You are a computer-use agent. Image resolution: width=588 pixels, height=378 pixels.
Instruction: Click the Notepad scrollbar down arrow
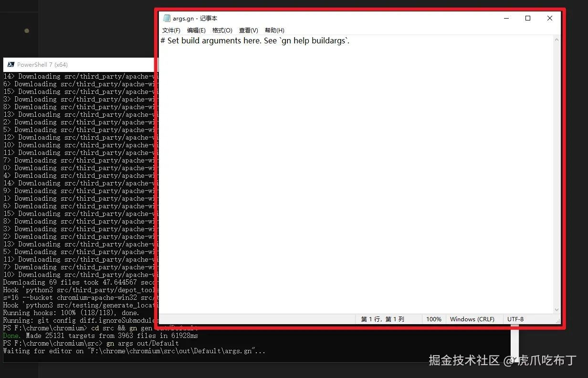click(x=556, y=309)
